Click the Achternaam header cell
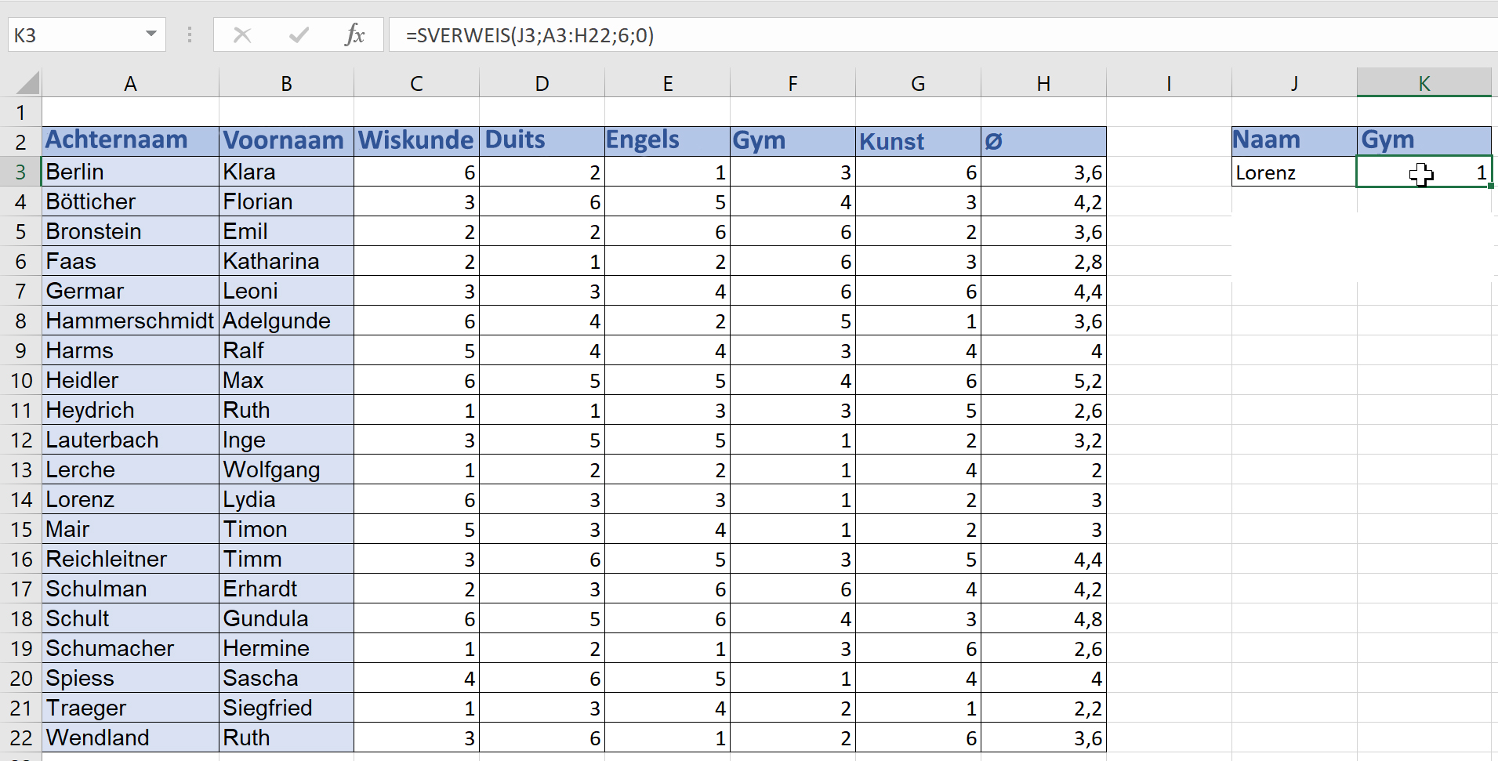This screenshot has height=761, width=1498. coord(130,141)
